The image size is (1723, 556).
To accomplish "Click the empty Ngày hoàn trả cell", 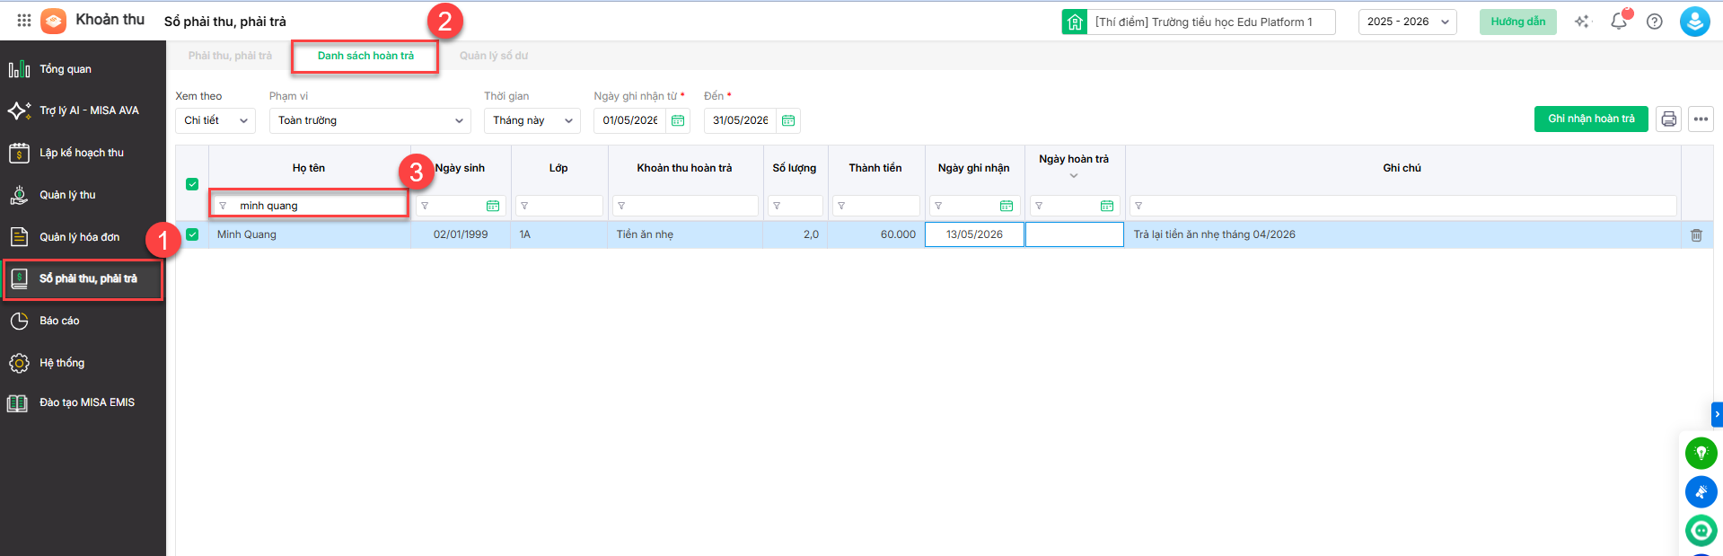I will (1075, 234).
